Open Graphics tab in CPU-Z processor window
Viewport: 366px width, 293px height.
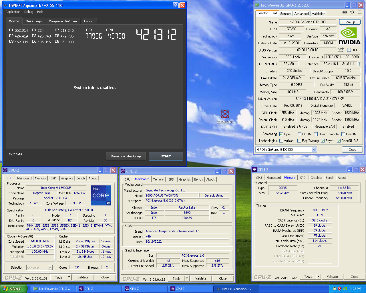pyautogui.click(x=67, y=178)
